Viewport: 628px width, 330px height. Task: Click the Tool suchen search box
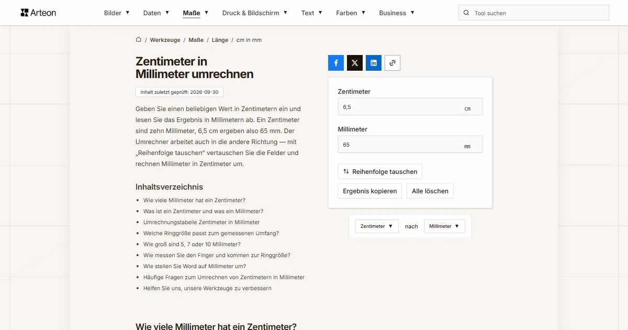[x=534, y=13]
